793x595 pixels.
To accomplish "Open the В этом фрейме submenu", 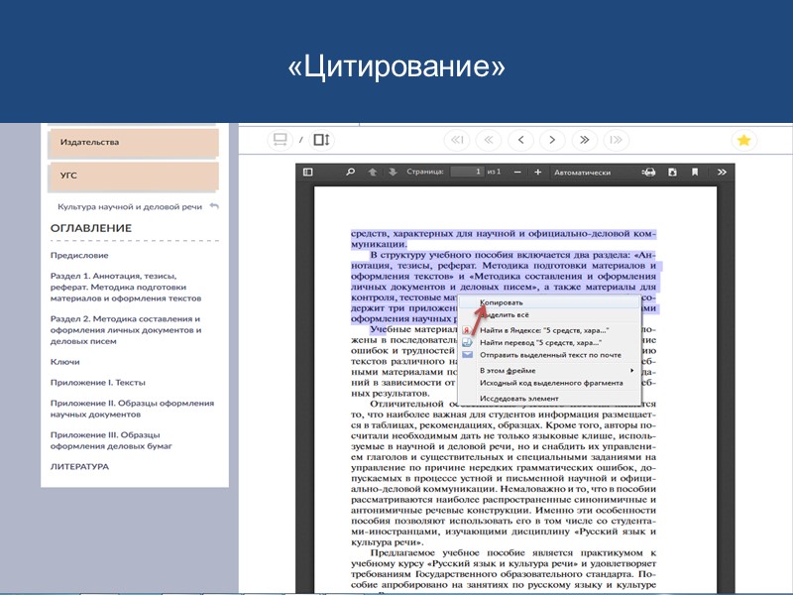I will pos(549,370).
